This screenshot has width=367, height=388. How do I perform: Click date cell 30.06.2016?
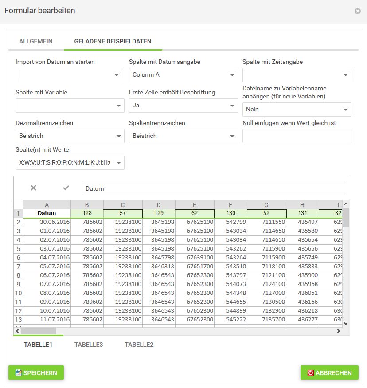[47, 222]
